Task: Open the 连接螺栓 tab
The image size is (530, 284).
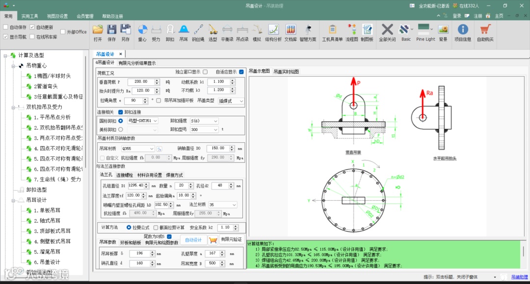Action: tap(124, 175)
